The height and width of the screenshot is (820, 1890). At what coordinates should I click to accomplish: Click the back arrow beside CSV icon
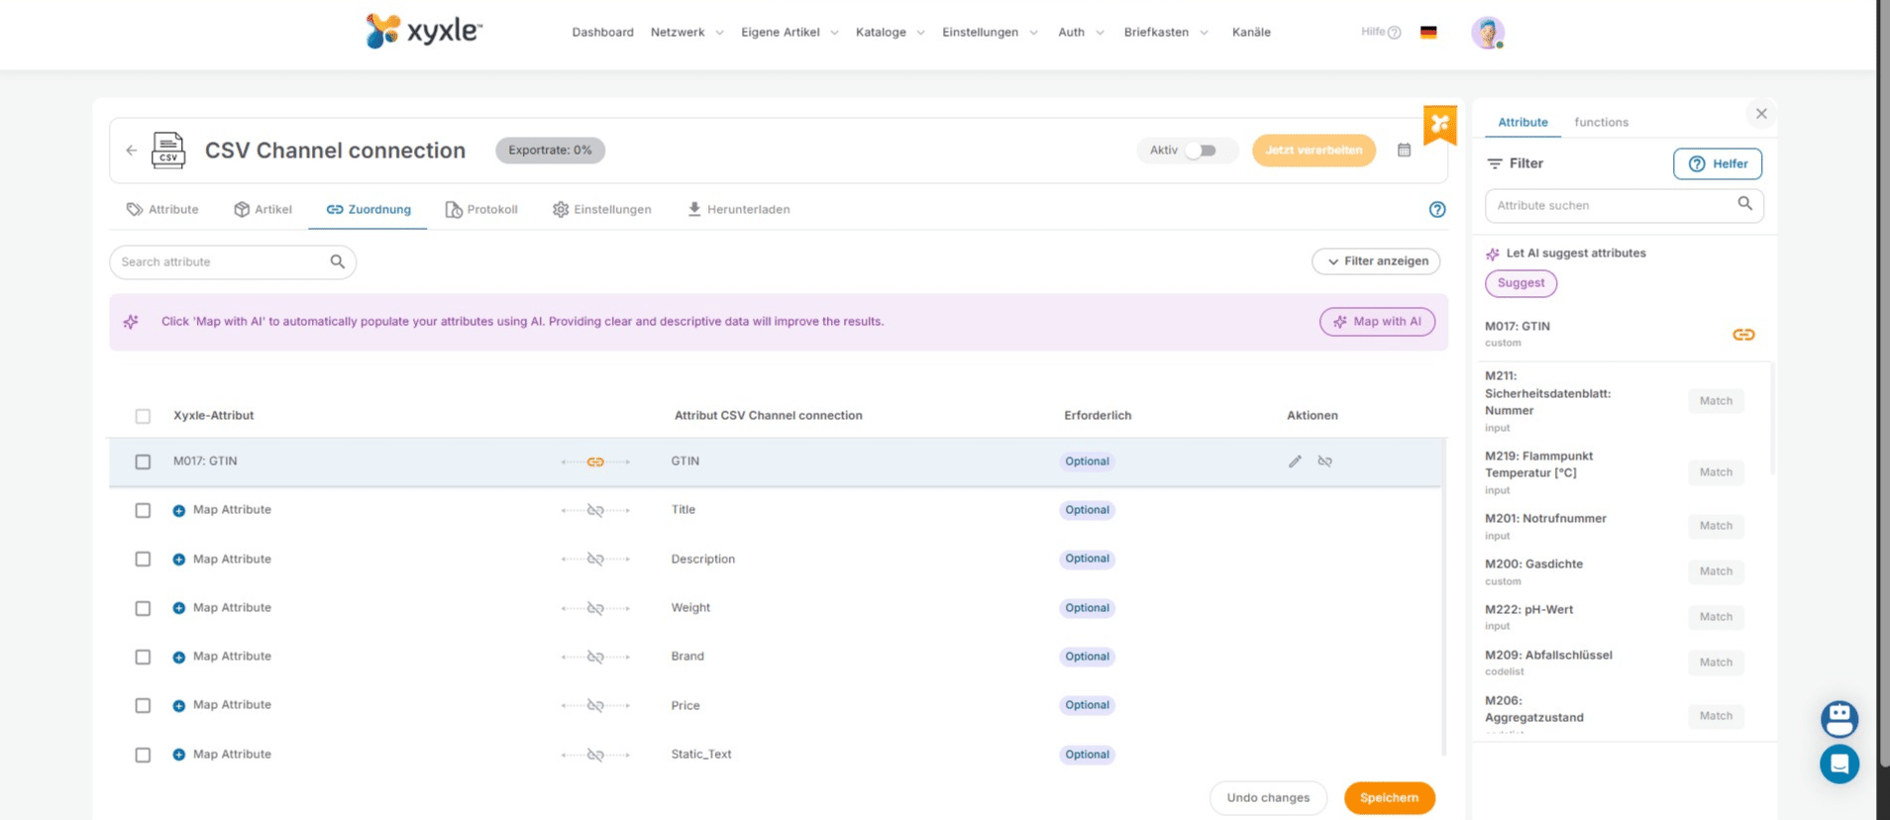tap(132, 151)
